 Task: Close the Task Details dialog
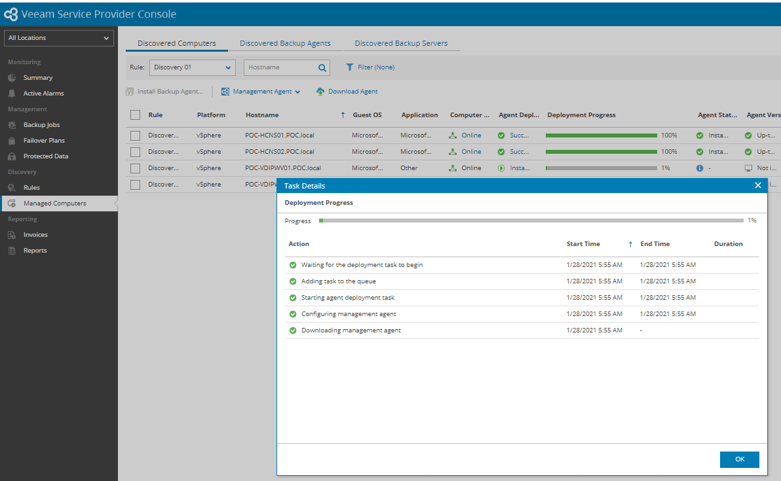click(x=757, y=186)
